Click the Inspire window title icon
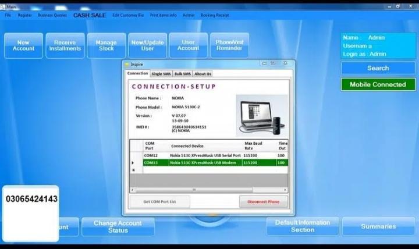419x249 pixels. click(x=127, y=65)
